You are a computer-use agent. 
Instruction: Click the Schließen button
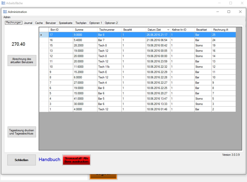(x=21, y=160)
